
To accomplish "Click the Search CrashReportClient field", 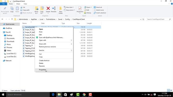I will [159, 19].
